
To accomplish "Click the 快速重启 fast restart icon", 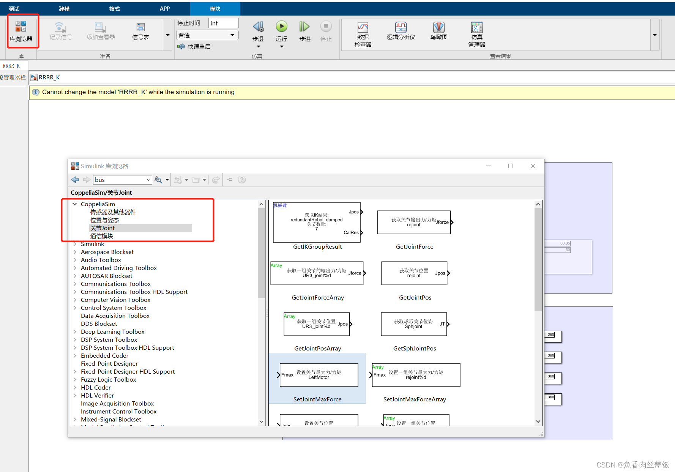I will [x=181, y=46].
